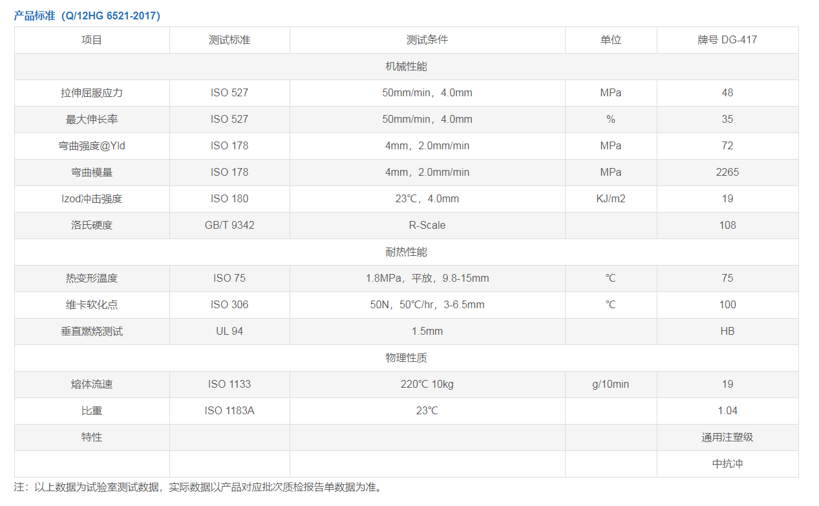The width and height of the screenshot is (819, 506).
Task: Click the 洛氏硬度 row label
Action: point(92,226)
